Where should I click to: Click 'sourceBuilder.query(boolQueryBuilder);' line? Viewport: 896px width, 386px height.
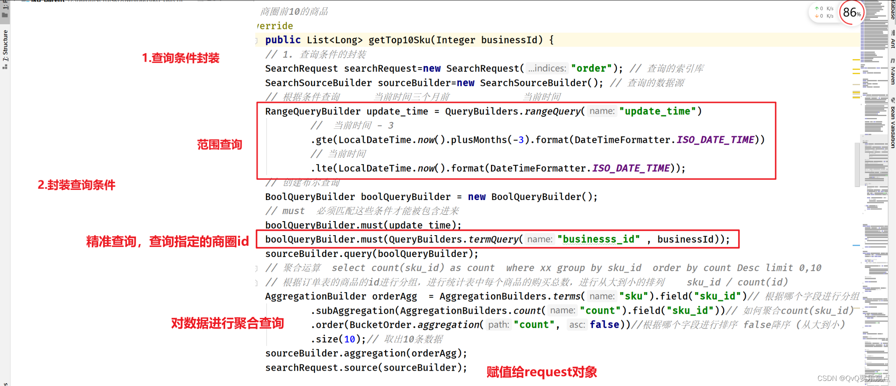372,254
